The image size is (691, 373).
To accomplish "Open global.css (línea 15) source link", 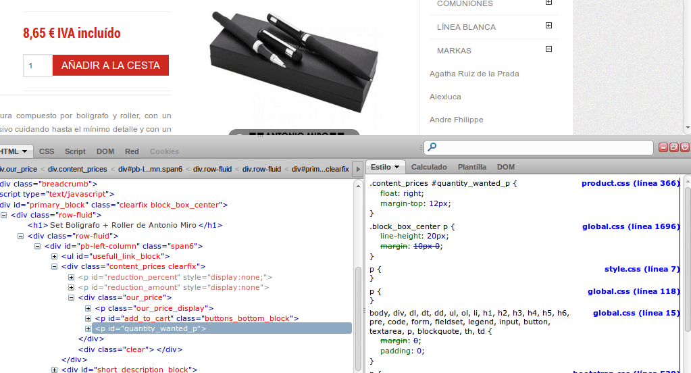I will click(x=636, y=313).
